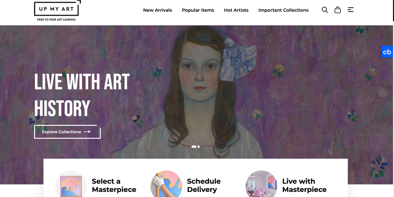Select the first carousel slide indicator
The height and width of the screenshot is (197, 394).
pyautogui.click(x=194, y=147)
